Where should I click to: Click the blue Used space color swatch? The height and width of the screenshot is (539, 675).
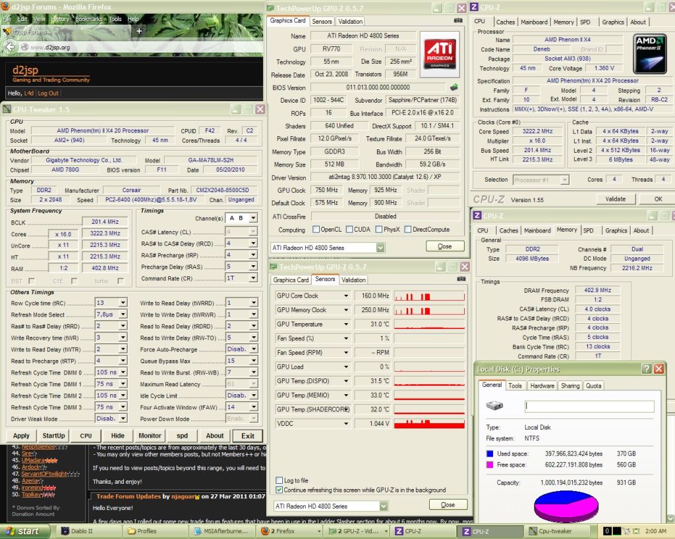[490, 453]
